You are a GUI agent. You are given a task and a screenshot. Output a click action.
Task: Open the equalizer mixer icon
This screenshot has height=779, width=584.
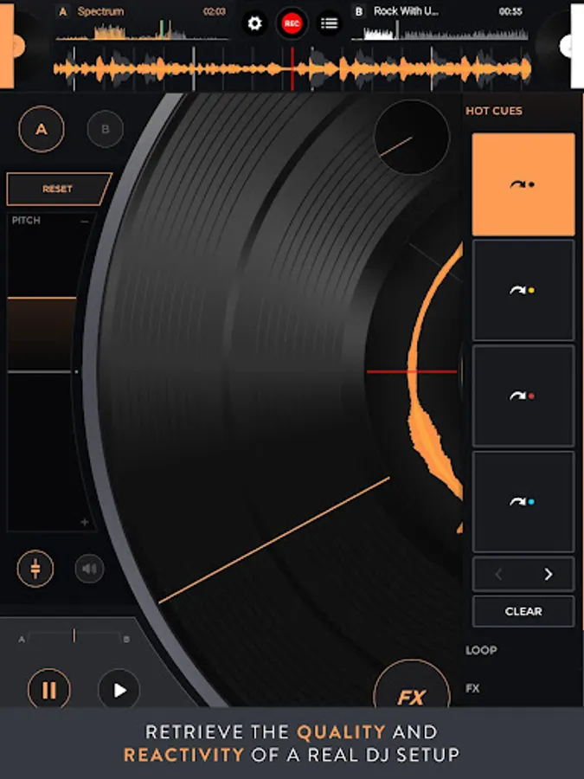click(35, 569)
